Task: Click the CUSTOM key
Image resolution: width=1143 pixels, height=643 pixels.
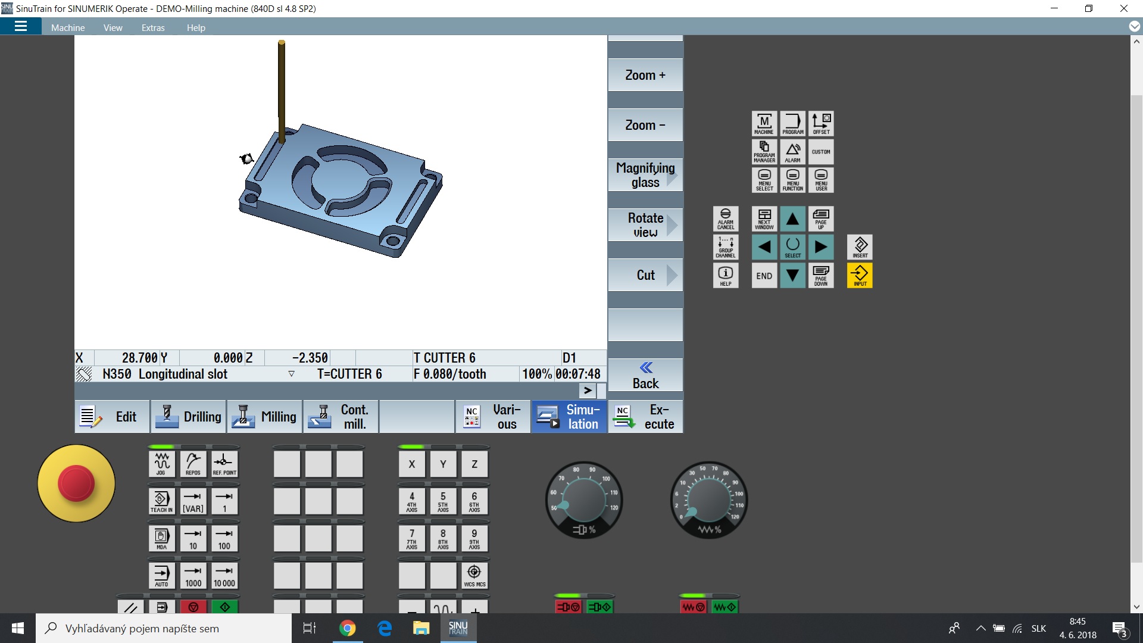Action: (x=821, y=152)
